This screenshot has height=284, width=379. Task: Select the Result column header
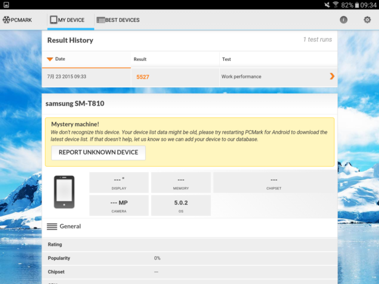coord(175,59)
